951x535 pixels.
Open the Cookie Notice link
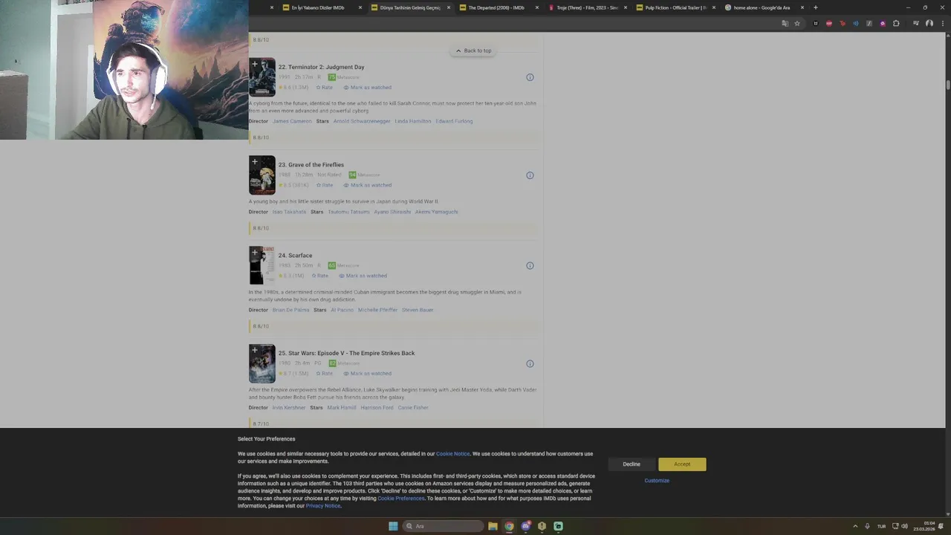[452, 454]
